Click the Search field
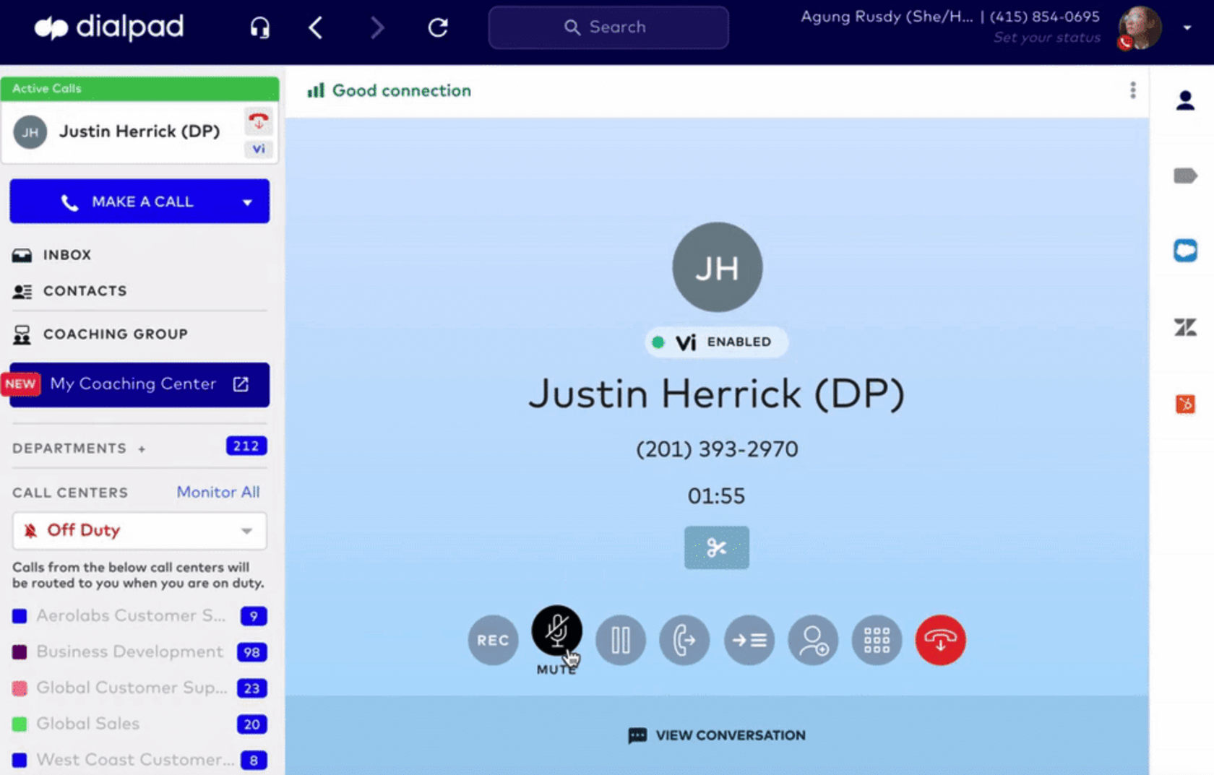1214x775 pixels. [x=608, y=27]
